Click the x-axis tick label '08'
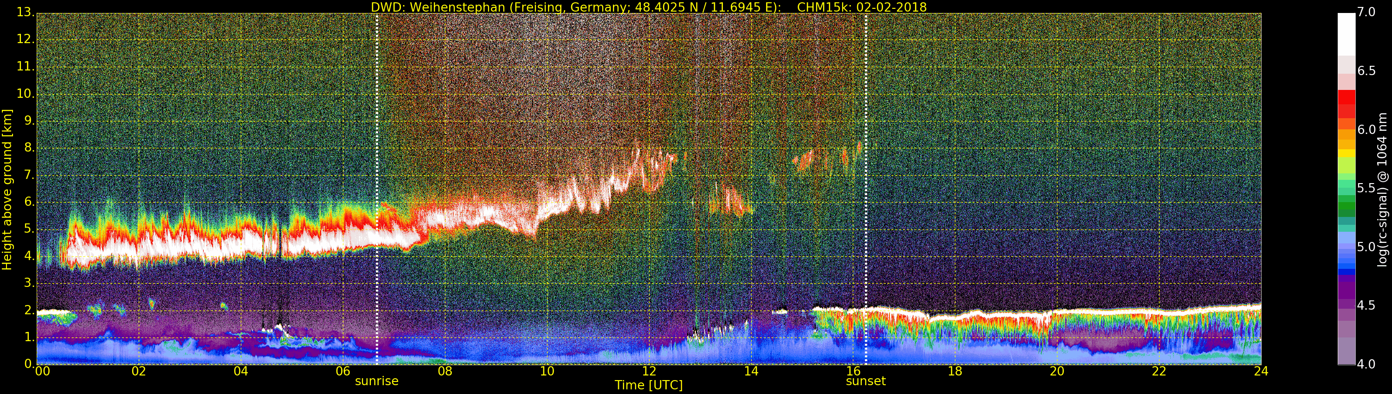The width and height of the screenshot is (1392, 394). (x=445, y=371)
